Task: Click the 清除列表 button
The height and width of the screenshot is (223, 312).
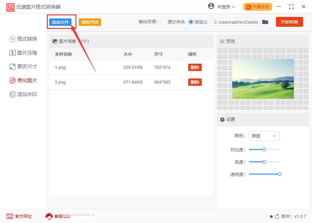Action: click(x=90, y=22)
